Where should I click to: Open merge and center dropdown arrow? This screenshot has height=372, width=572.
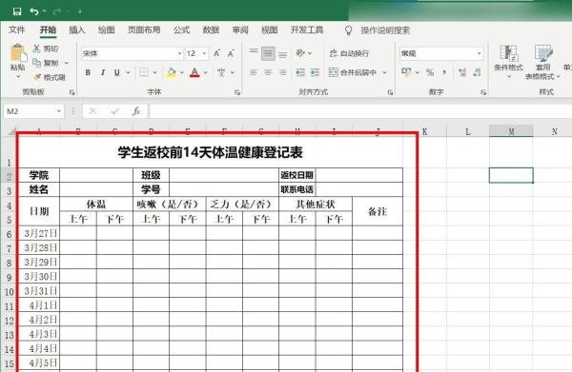pos(385,72)
